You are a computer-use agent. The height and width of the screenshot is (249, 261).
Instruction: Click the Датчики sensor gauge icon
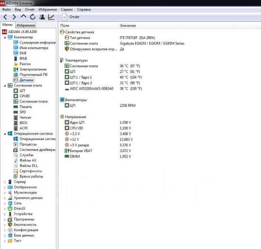click(x=15, y=80)
